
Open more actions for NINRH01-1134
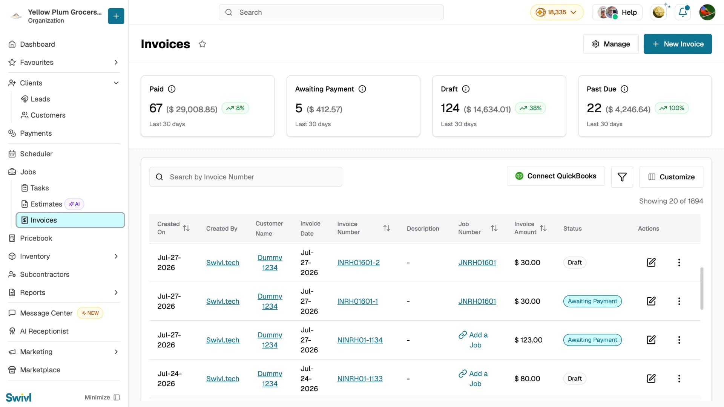[679, 340]
